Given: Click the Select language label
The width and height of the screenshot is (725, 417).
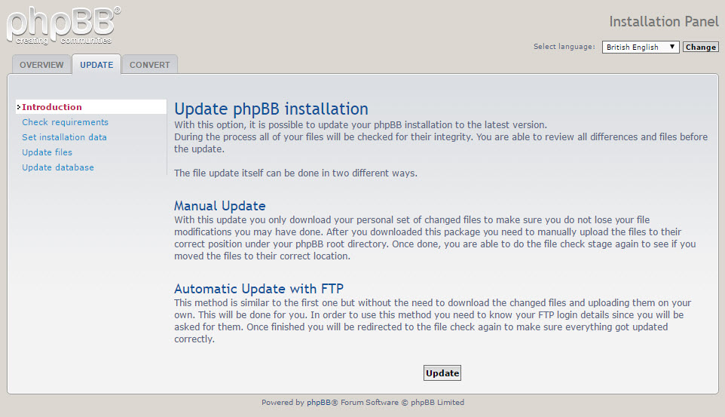Looking at the screenshot, I should (564, 47).
